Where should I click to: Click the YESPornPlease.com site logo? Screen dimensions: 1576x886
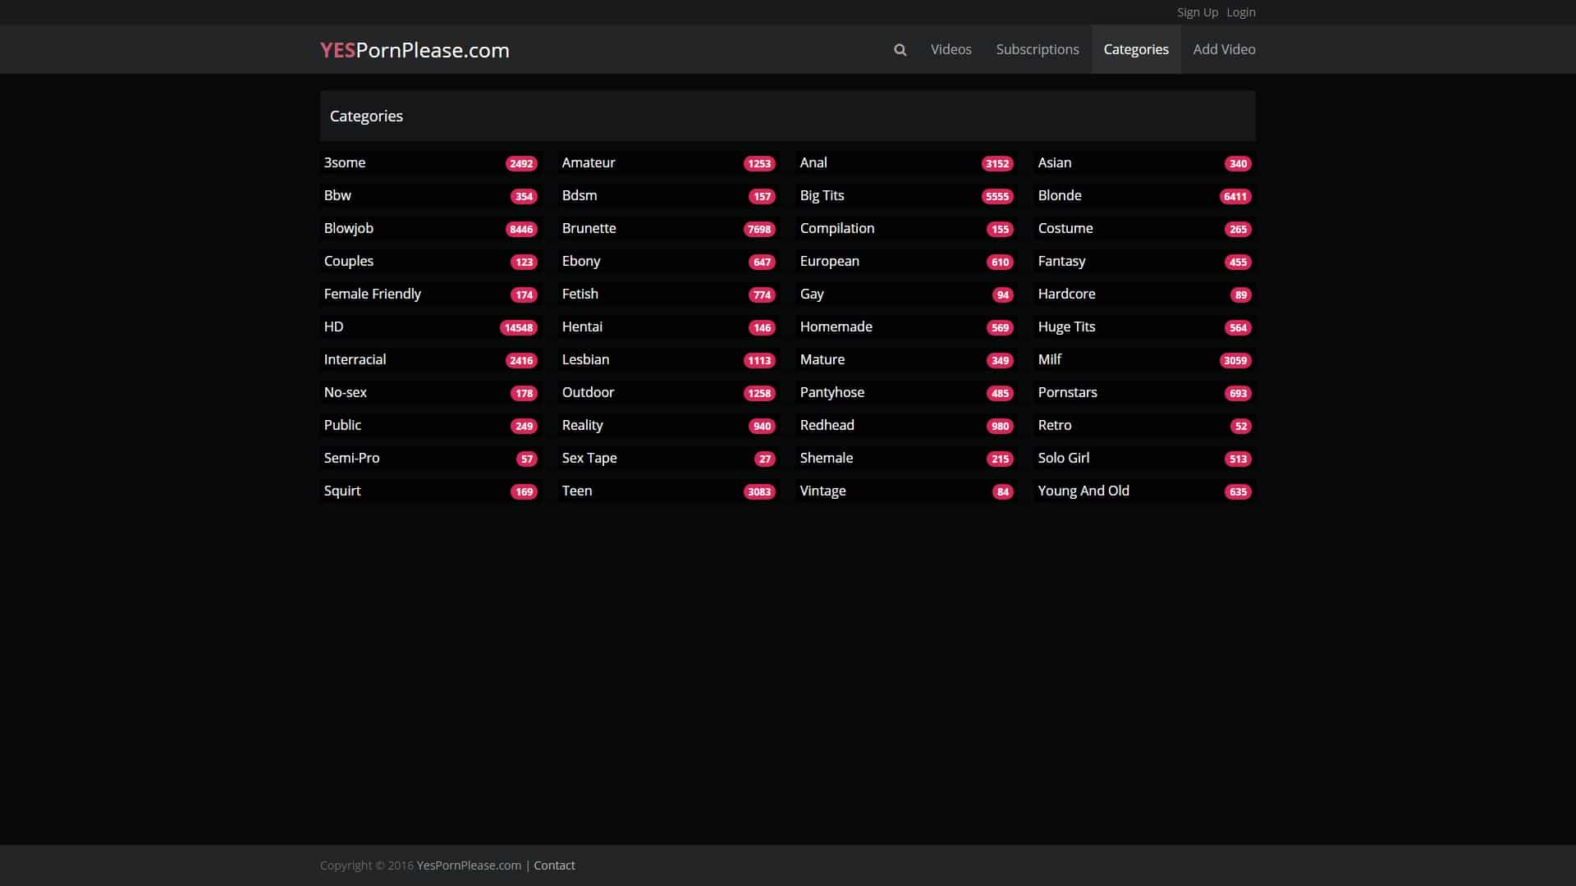pos(415,50)
